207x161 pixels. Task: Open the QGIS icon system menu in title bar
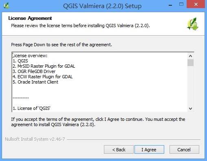[7, 6]
